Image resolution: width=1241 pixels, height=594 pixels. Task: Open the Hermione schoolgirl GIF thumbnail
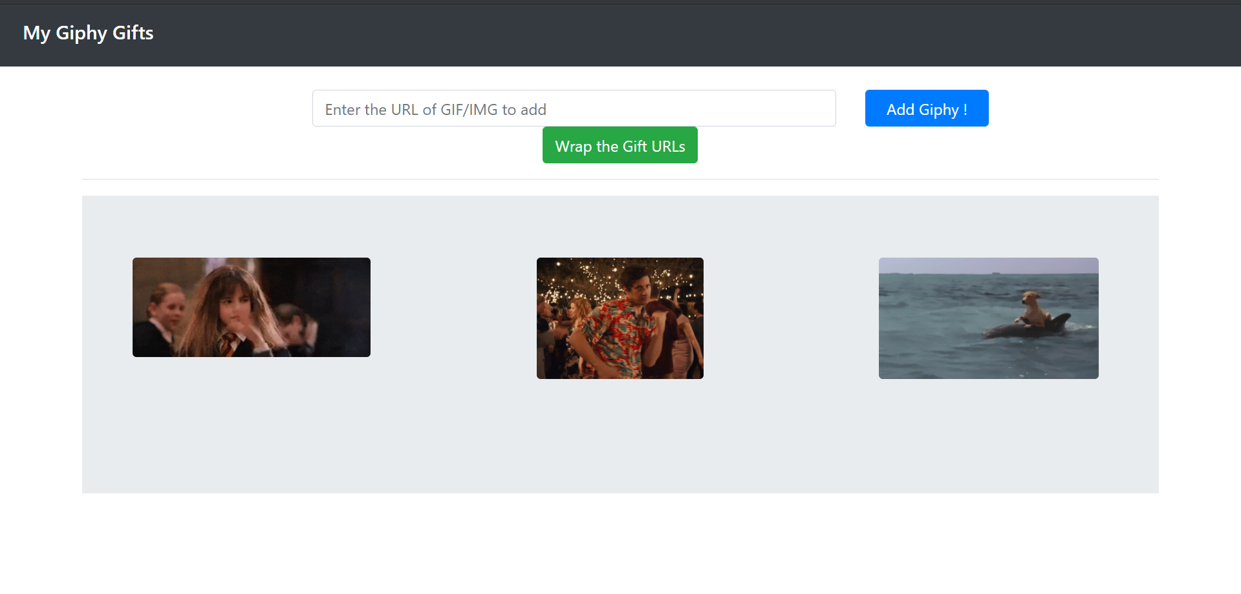252,307
